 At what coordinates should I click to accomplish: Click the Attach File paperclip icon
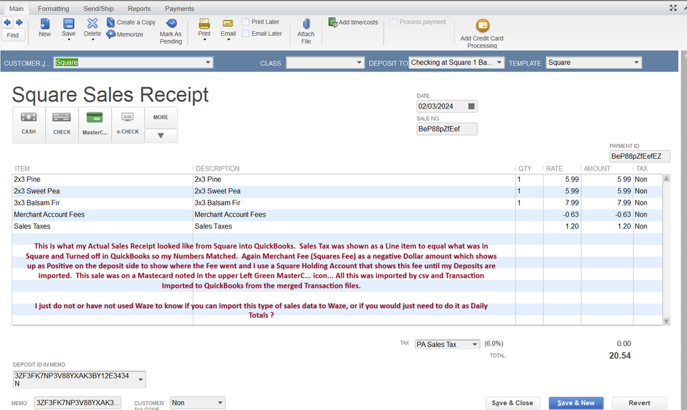[306, 25]
